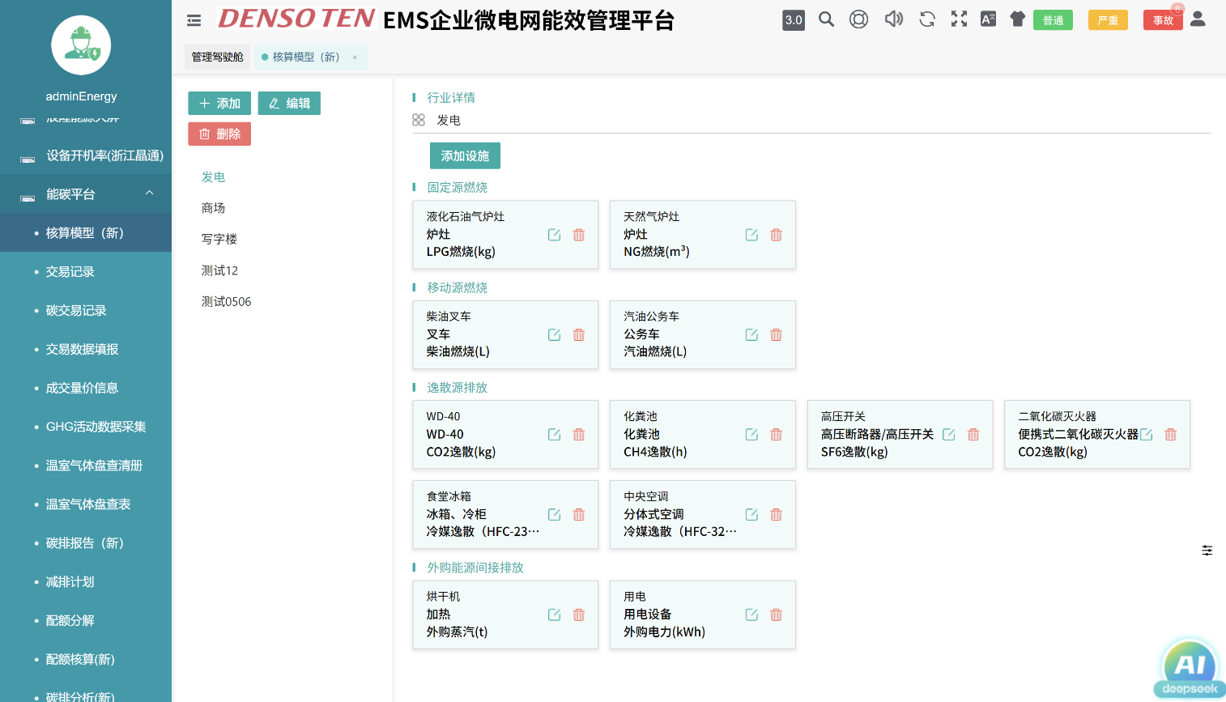Open theme skin shirt icon

pos(1017,19)
